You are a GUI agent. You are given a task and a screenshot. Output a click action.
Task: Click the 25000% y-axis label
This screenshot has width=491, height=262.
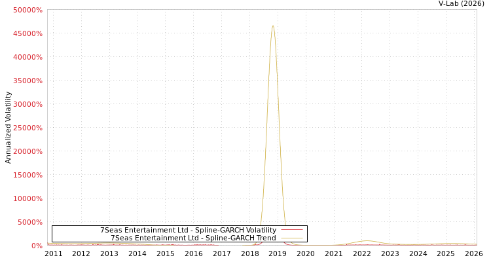coord(27,128)
